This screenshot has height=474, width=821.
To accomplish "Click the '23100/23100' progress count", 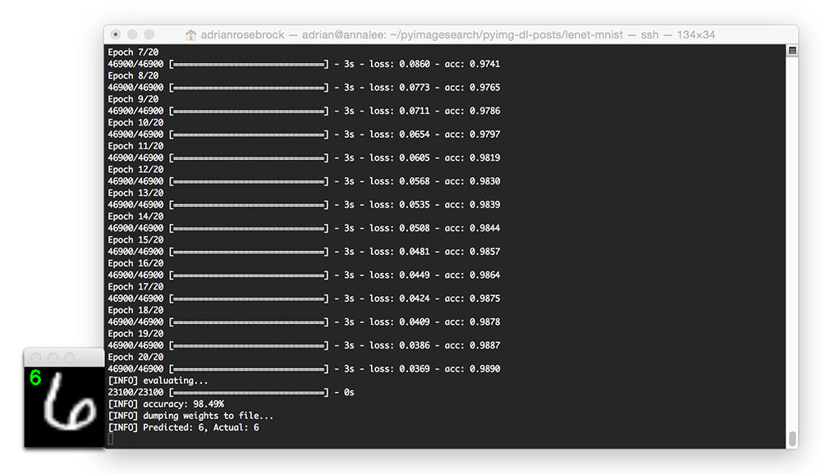I will pyautogui.click(x=135, y=392).
